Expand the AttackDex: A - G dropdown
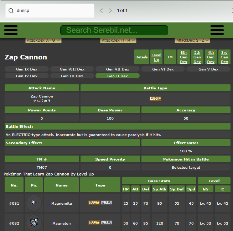The height and width of the screenshot is (231, 233). 43,40
